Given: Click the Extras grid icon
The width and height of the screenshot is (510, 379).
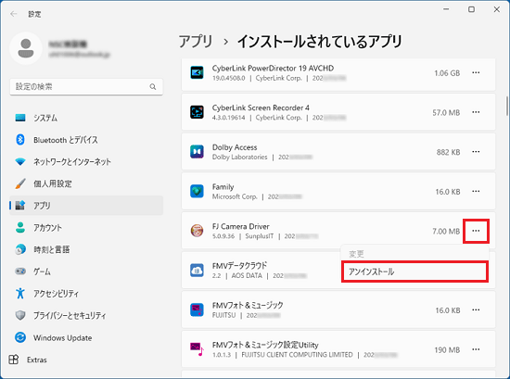Looking at the screenshot, I should point(13,360).
